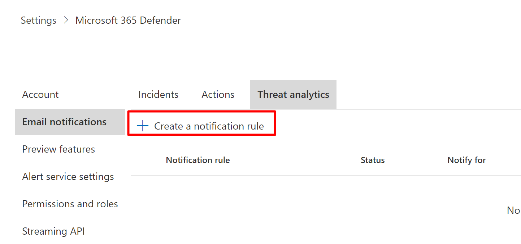Click the breadcrumb chevron separator

click(x=66, y=20)
